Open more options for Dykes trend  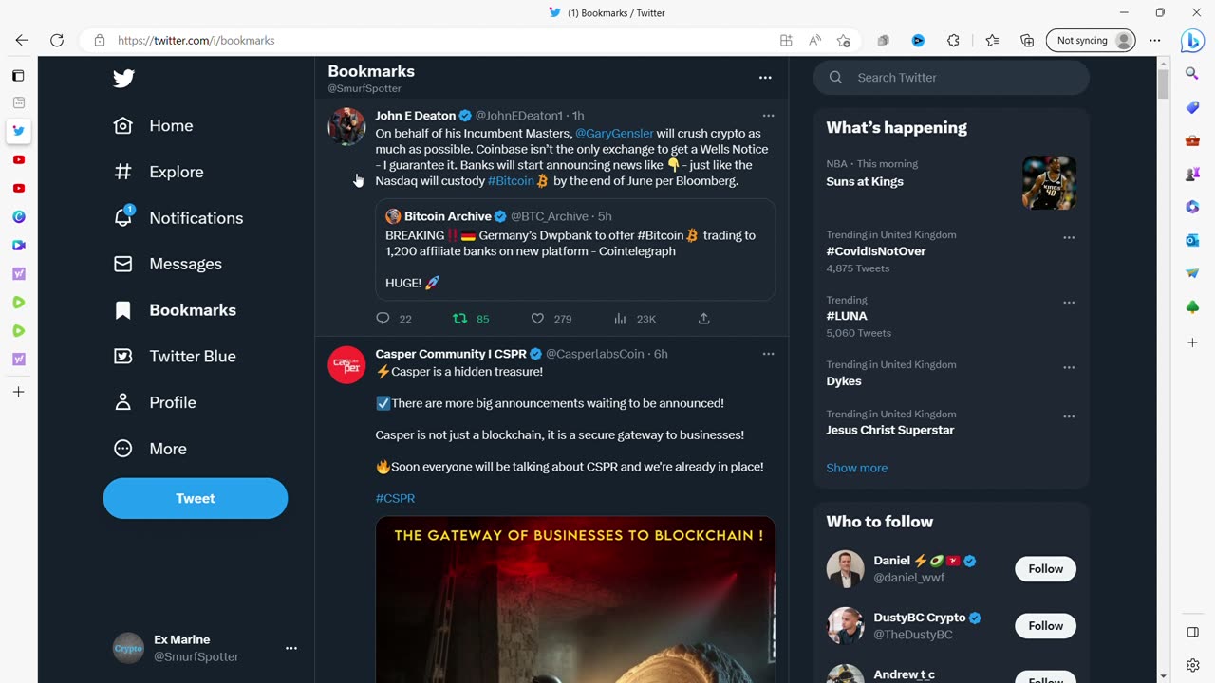click(x=1069, y=368)
